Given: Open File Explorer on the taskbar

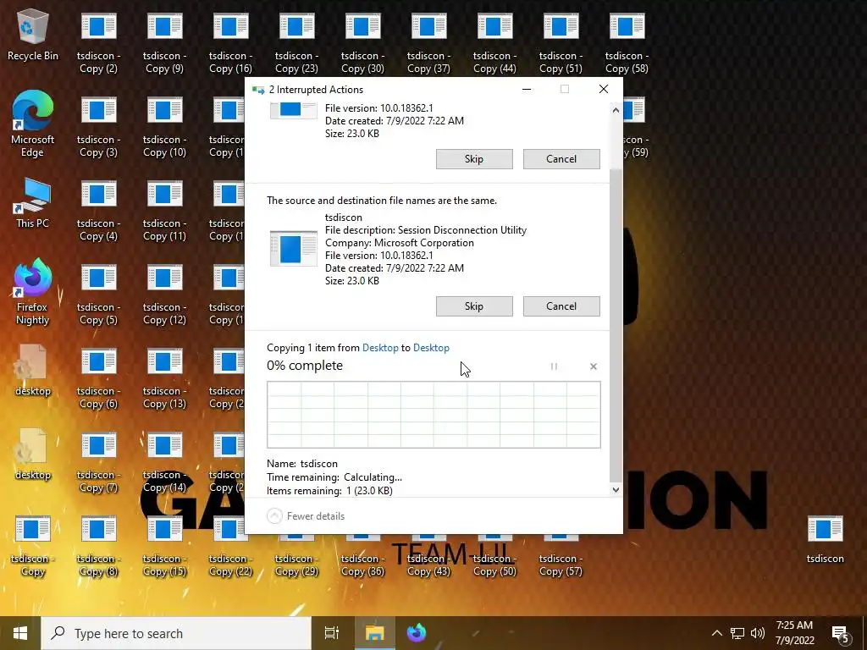Looking at the screenshot, I should coord(374,633).
